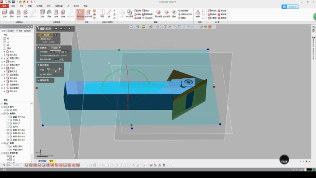316x178 pixels.
Task: Open the 3D草图 ribbon tab
Action: [x=39, y=6]
